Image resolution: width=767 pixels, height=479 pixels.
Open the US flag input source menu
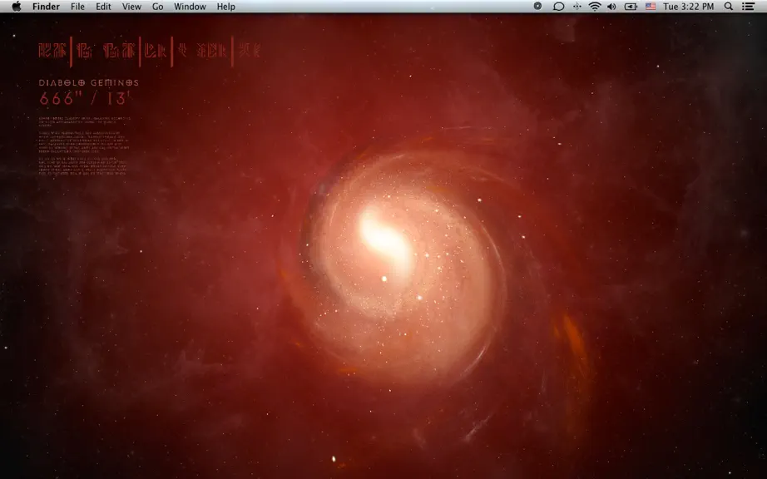click(x=651, y=7)
